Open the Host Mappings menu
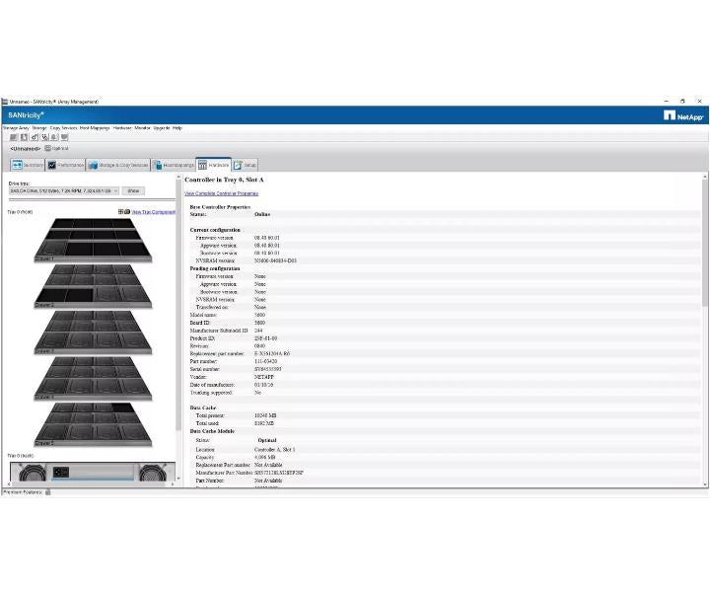710x592 pixels. [x=95, y=128]
